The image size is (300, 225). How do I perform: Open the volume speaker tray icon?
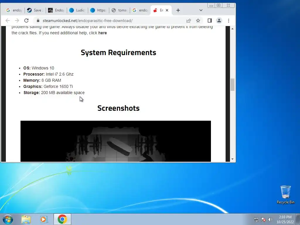click(270, 219)
